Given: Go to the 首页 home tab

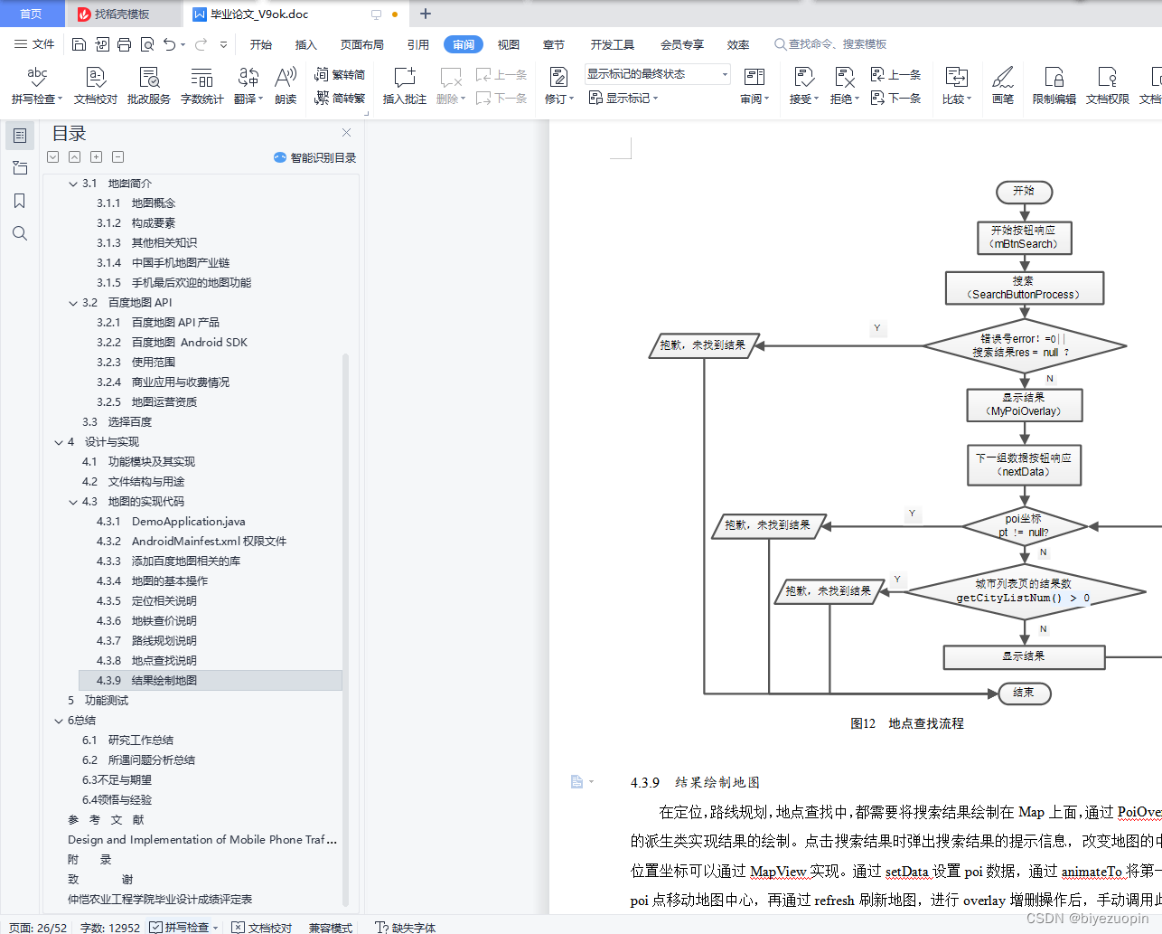Looking at the screenshot, I should click(32, 14).
